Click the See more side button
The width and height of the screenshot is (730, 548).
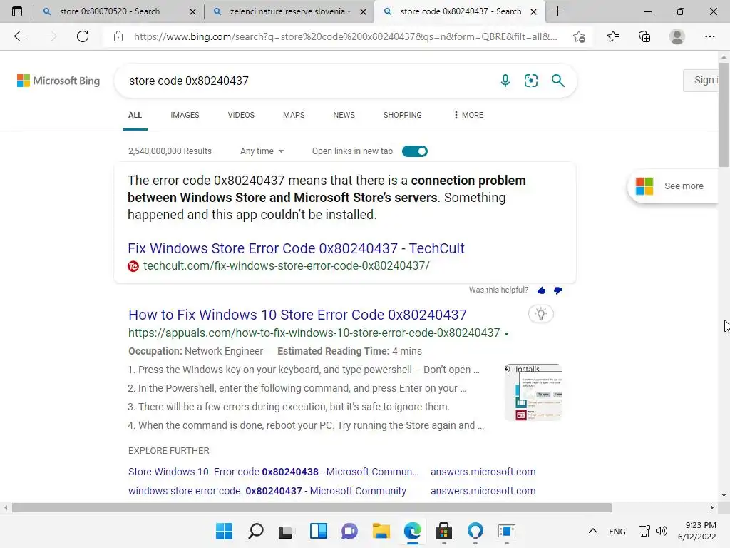(673, 186)
